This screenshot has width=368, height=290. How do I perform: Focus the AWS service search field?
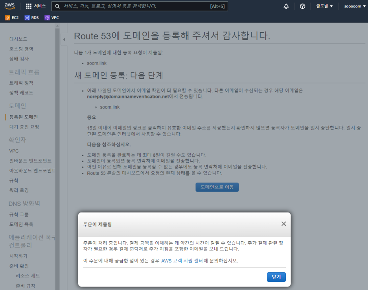[140, 6]
